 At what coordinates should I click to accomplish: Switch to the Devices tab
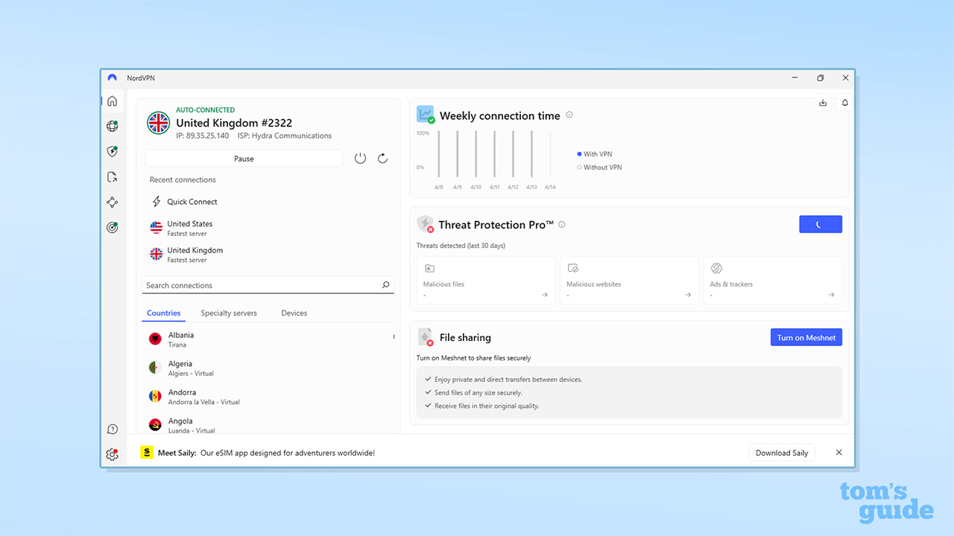pyautogui.click(x=294, y=313)
